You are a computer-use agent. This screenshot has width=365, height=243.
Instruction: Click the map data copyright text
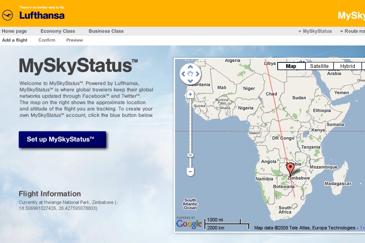305,228
